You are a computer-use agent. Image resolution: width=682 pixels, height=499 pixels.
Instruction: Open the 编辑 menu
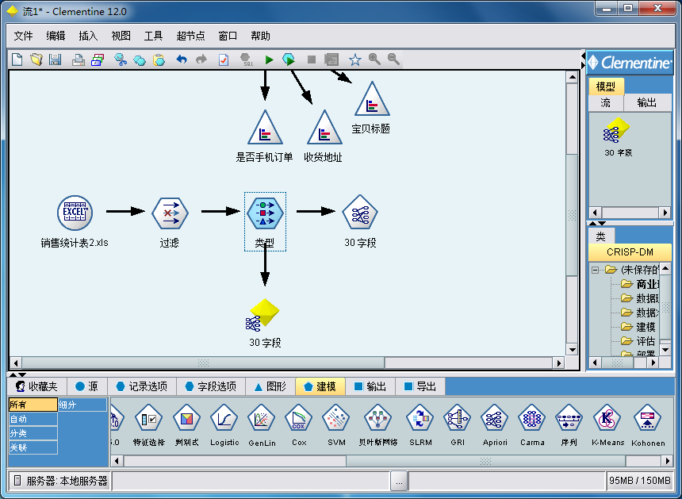point(56,36)
